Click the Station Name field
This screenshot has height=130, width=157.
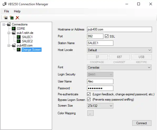point(100,43)
